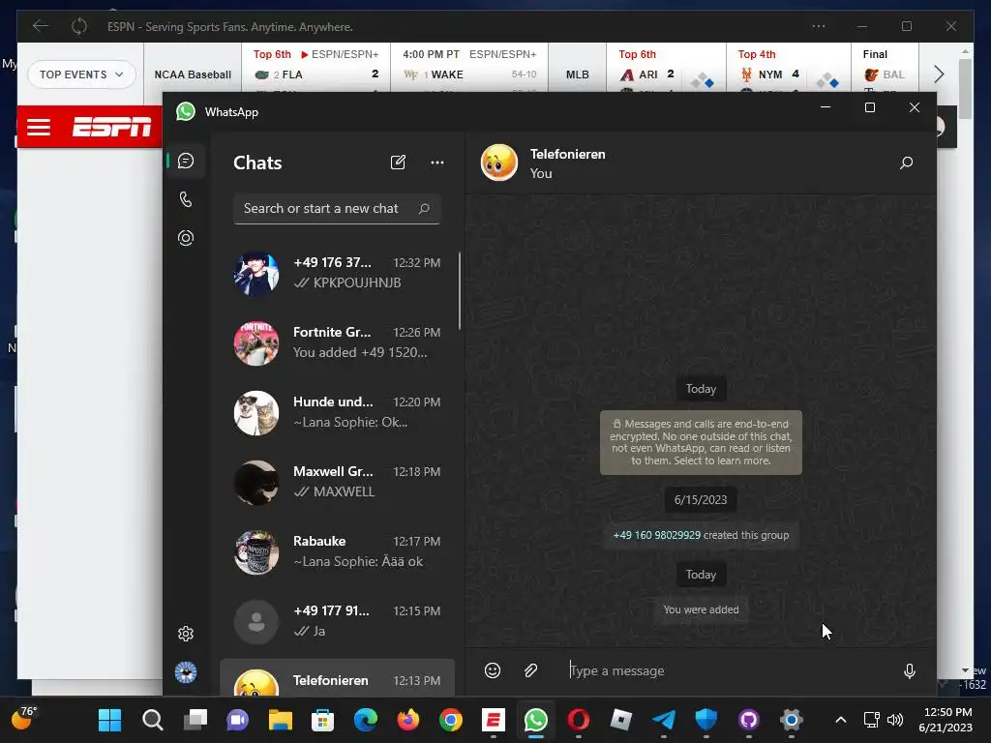Click the ESPN logo

point(112,127)
